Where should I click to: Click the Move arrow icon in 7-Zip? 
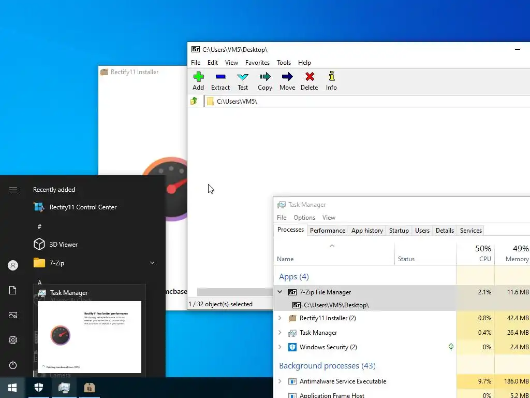pyautogui.click(x=287, y=81)
